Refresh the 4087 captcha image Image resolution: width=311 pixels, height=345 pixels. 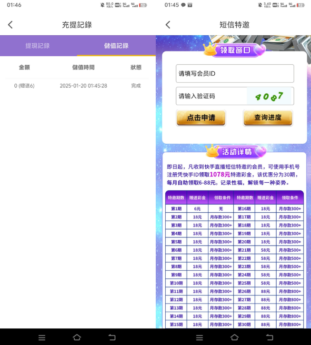pos(270,96)
